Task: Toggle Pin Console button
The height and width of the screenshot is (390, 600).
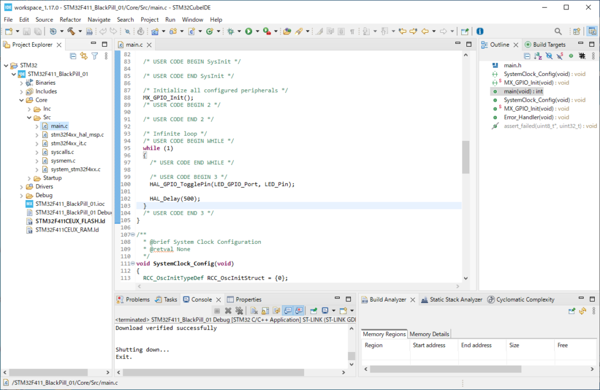Action: click(313, 310)
